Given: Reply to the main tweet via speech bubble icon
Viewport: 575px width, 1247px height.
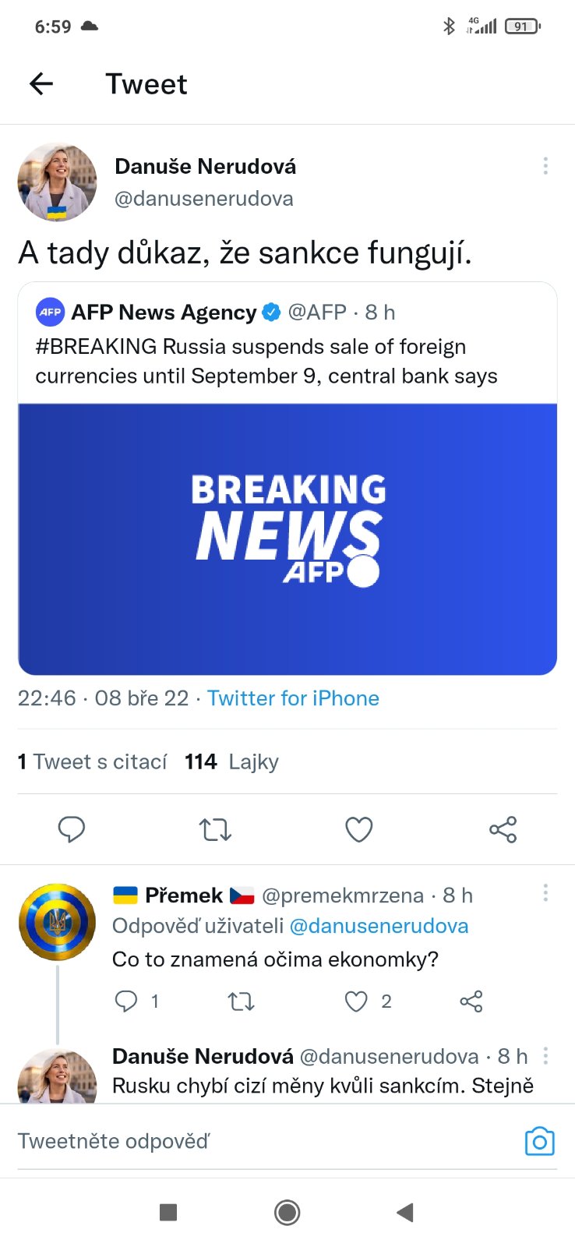Looking at the screenshot, I should click(x=72, y=829).
